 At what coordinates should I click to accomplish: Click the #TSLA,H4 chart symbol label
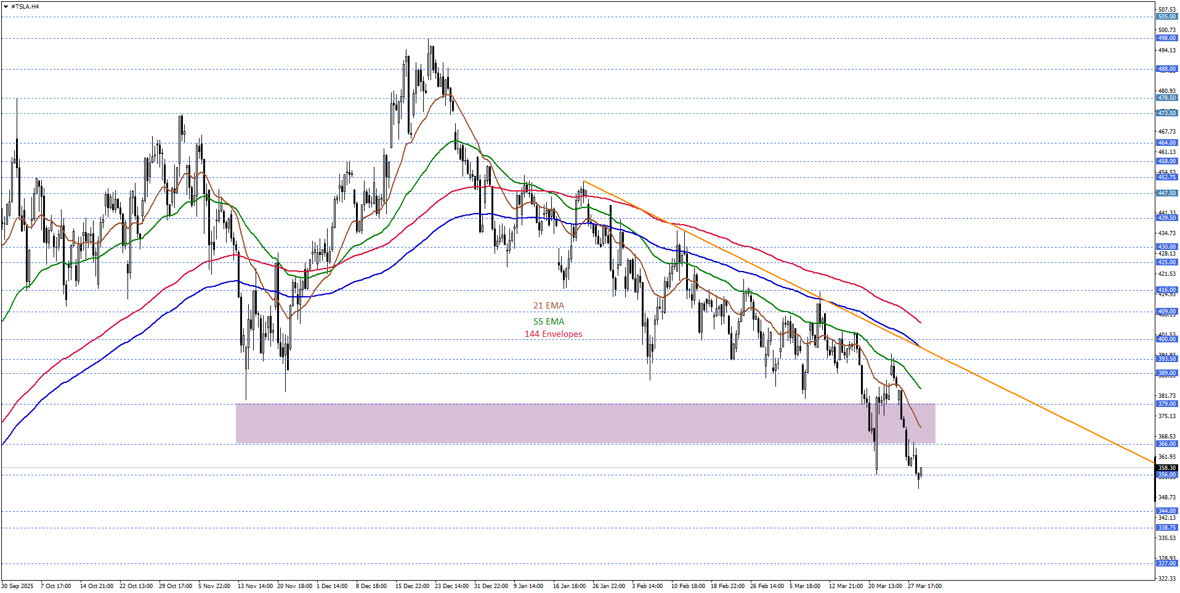(25, 7)
